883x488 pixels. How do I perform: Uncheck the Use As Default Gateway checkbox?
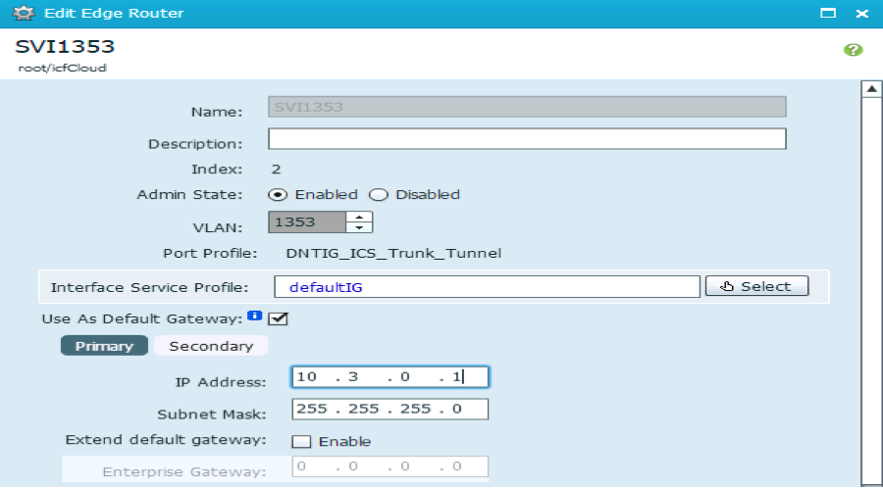point(277,318)
